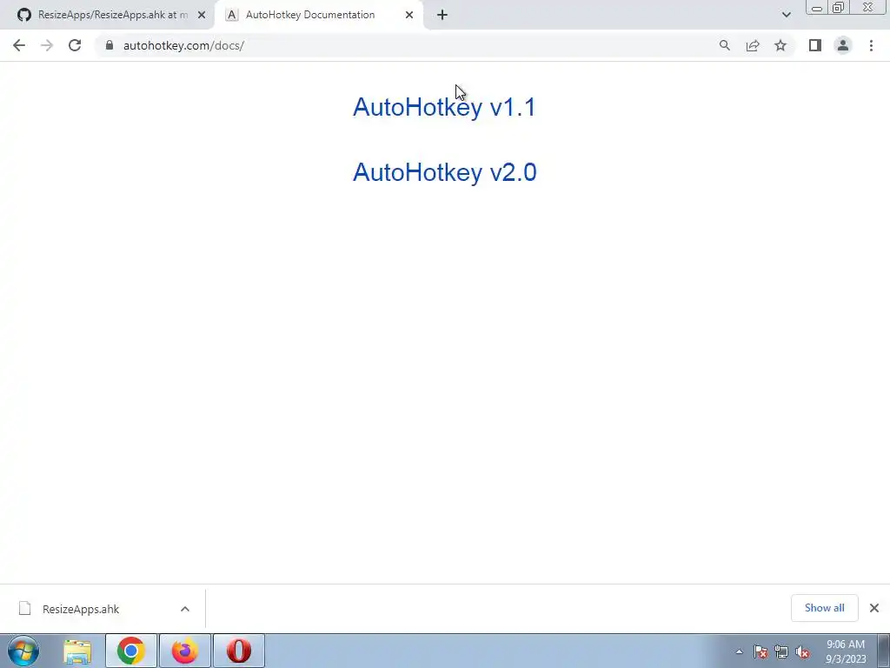
Task: Open the Windows Start menu
Action: point(23,651)
